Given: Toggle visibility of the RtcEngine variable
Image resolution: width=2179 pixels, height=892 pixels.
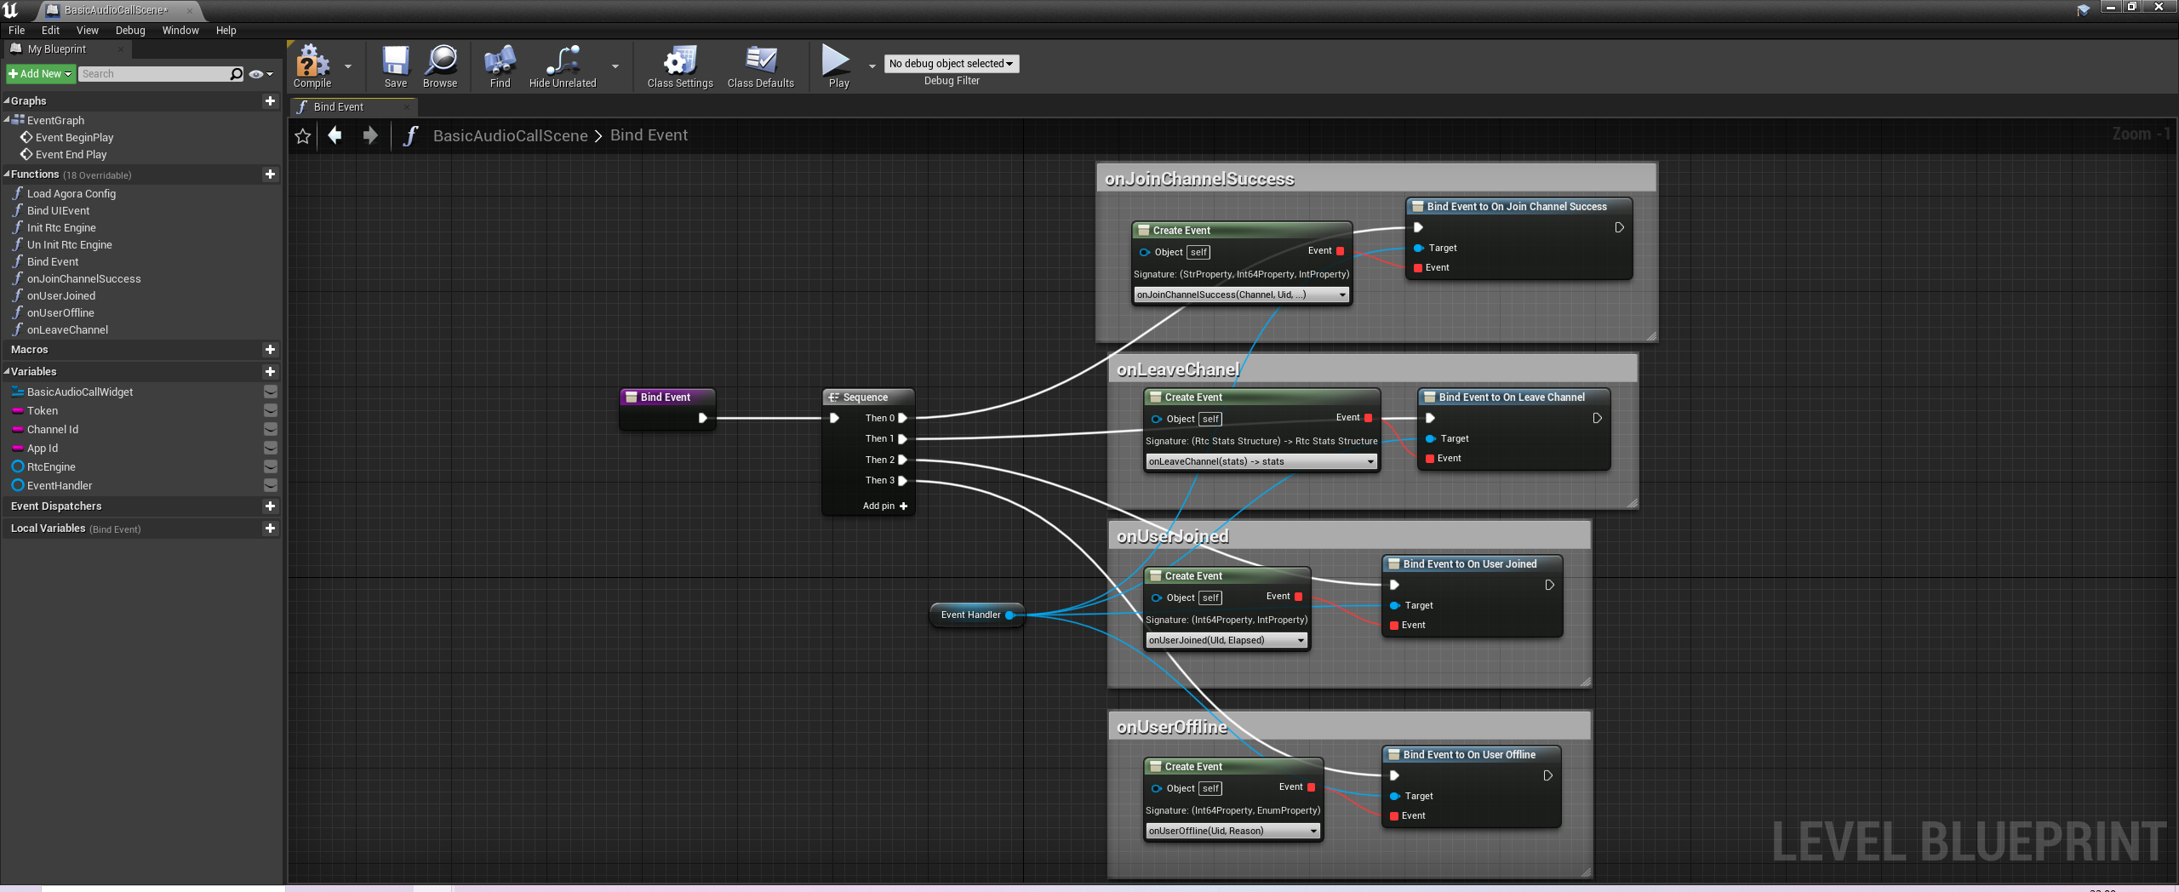Looking at the screenshot, I should 271,467.
